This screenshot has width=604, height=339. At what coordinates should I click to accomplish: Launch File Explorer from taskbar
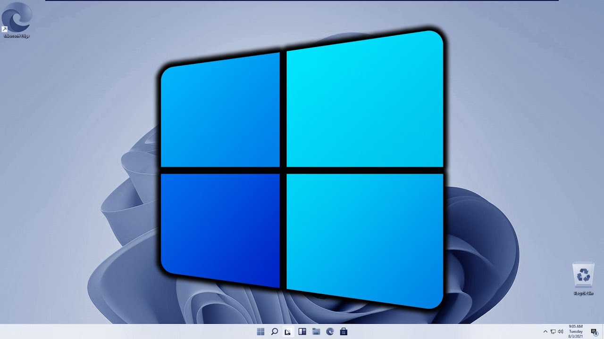[x=316, y=332]
